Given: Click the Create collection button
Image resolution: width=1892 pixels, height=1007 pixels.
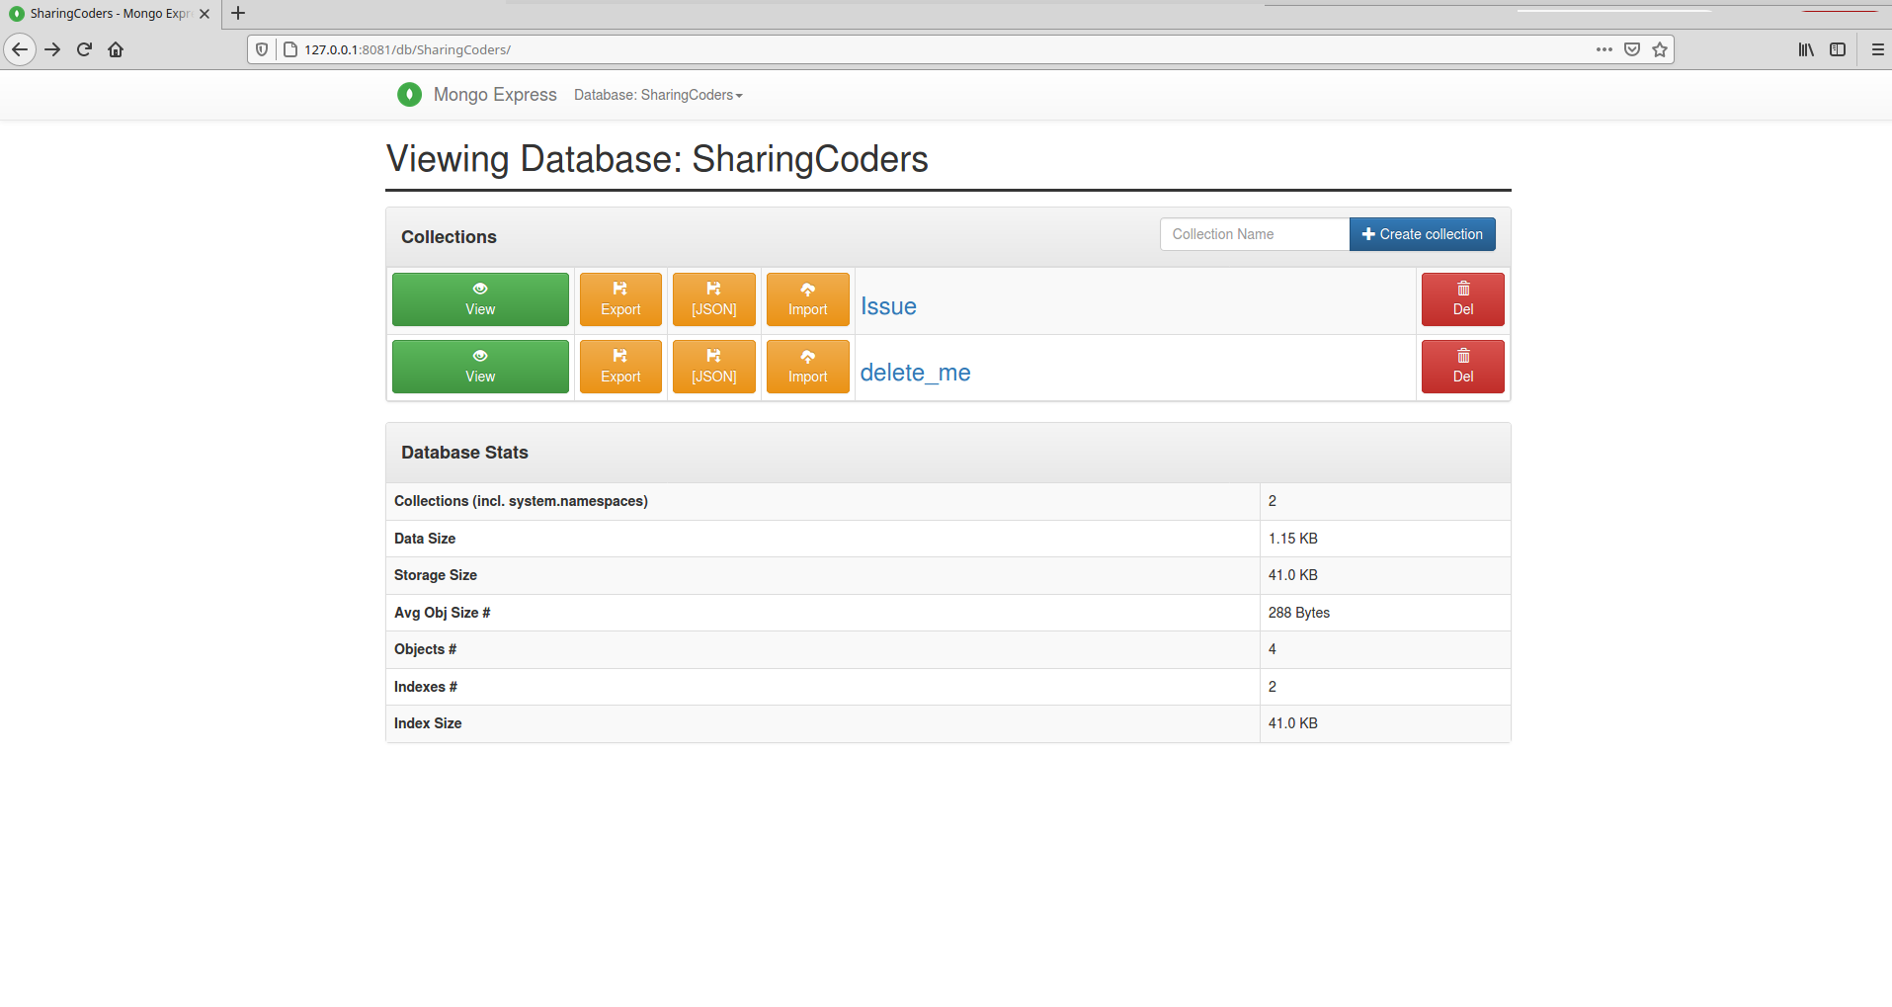Looking at the screenshot, I should [x=1423, y=234].
